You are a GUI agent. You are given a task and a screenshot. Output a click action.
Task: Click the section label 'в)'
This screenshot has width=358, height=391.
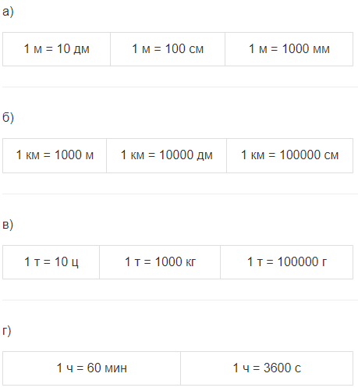click(8, 225)
